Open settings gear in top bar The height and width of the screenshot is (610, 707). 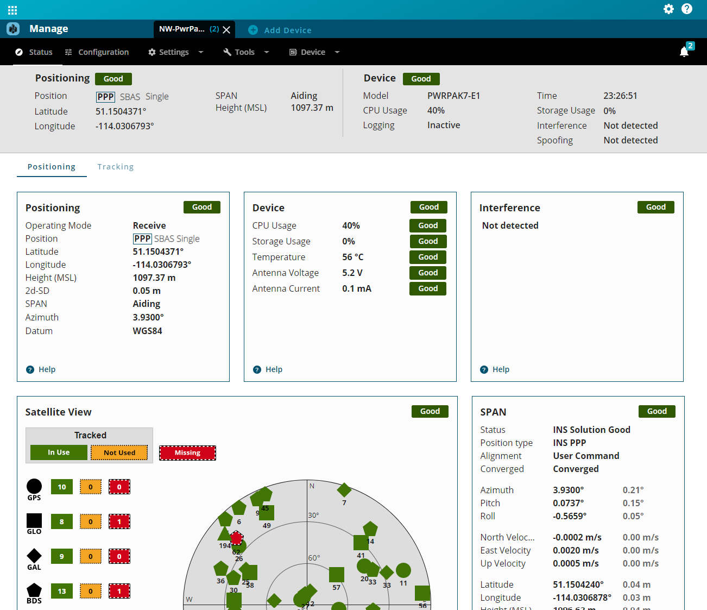pos(668,9)
